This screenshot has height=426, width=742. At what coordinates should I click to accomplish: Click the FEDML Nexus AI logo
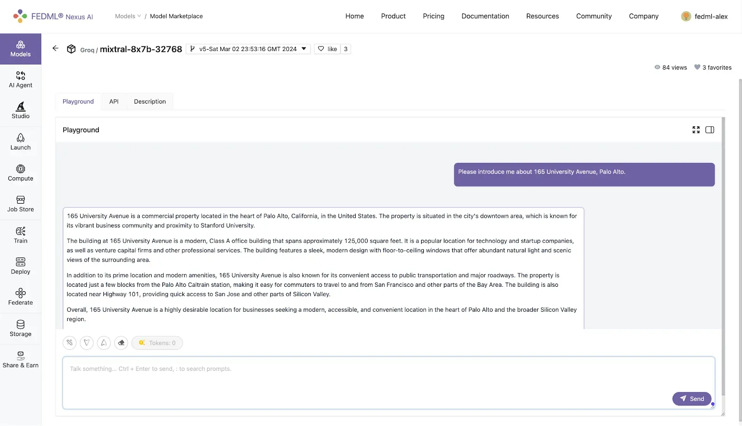click(x=53, y=16)
